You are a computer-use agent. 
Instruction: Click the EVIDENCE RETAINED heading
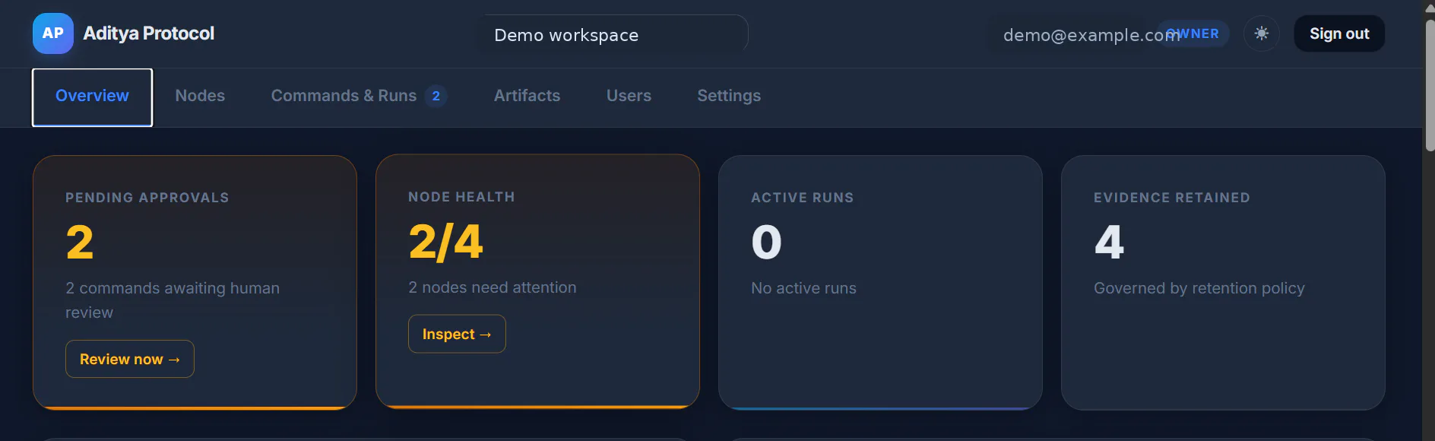pyautogui.click(x=1172, y=198)
